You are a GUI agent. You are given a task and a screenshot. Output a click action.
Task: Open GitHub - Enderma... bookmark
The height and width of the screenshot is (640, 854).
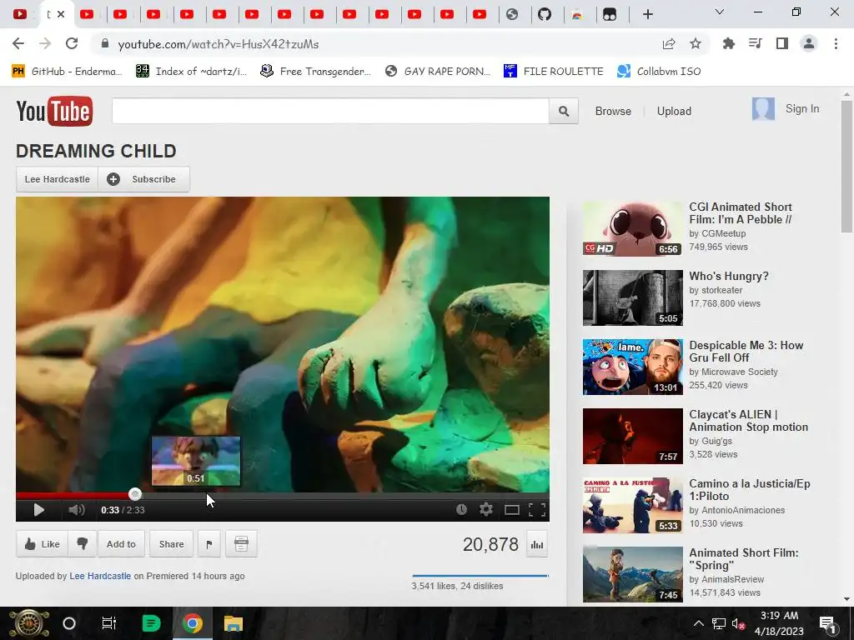pos(67,72)
